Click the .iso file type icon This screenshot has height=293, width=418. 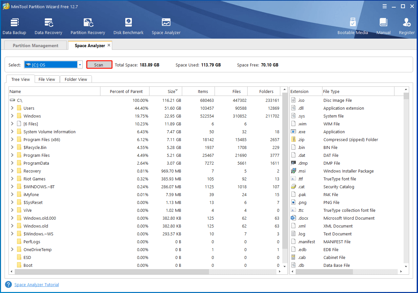pyautogui.click(x=293, y=100)
